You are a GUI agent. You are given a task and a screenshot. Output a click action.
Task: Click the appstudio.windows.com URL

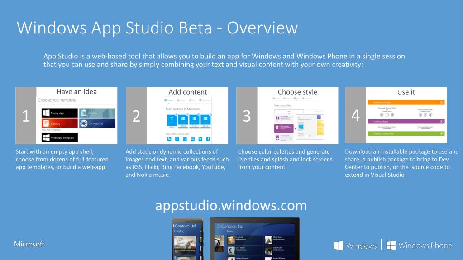pos(231,206)
